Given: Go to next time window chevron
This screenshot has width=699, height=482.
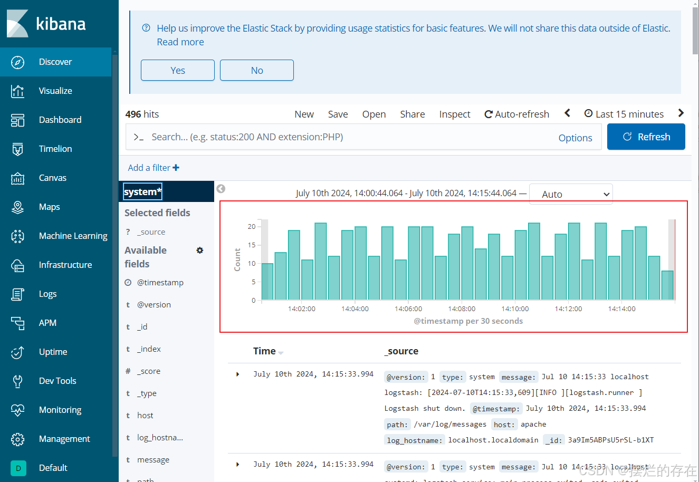Looking at the screenshot, I should point(681,113).
